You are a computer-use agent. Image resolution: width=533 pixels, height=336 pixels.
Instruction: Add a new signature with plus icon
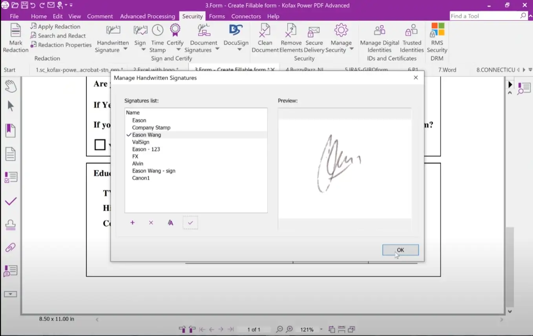pyautogui.click(x=132, y=223)
